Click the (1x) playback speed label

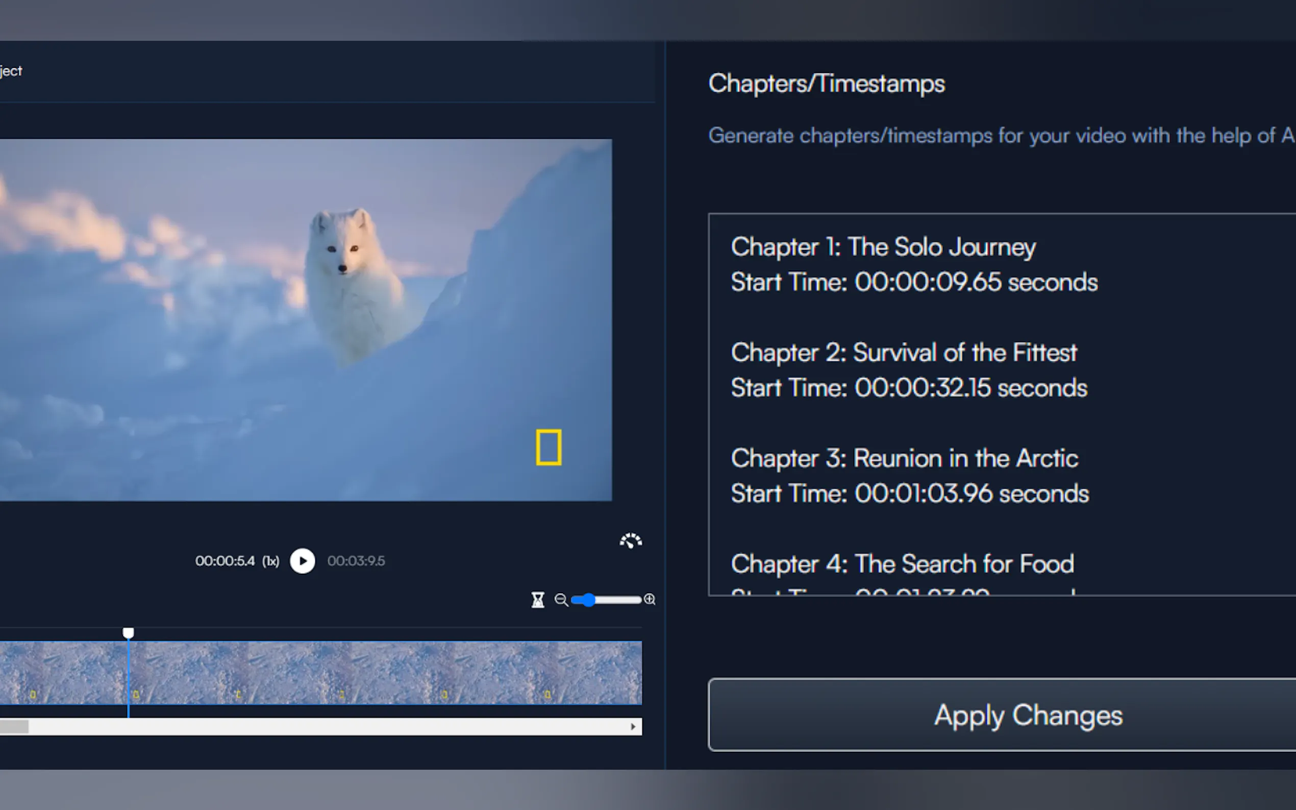270,561
